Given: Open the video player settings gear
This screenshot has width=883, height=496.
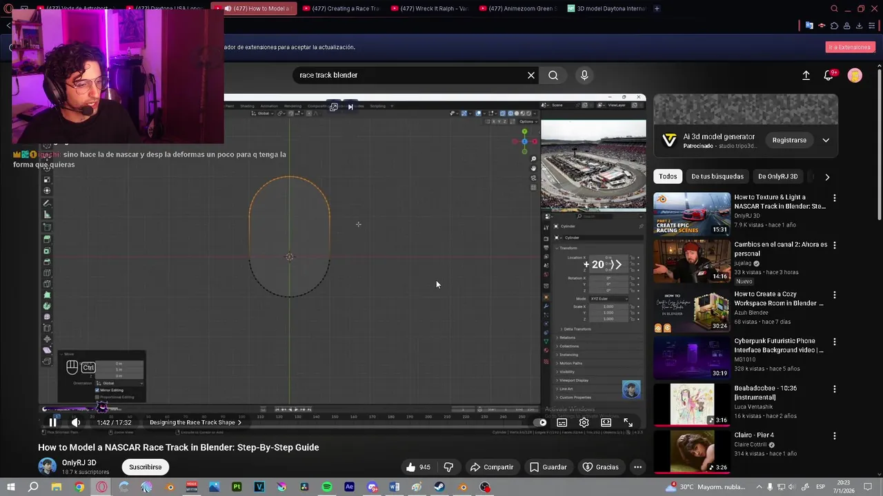Looking at the screenshot, I should [584, 422].
